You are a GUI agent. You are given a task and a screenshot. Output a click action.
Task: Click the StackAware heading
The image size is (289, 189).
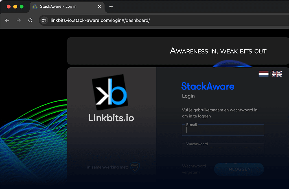pos(208,86)
